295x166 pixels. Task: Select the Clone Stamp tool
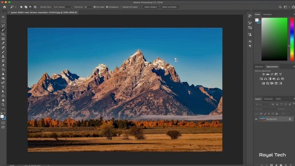3,56
